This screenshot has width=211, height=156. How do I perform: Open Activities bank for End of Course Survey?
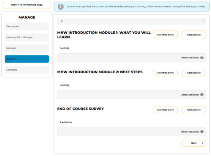pos(165,110)
